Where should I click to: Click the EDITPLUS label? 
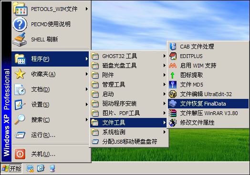(191, 56)
